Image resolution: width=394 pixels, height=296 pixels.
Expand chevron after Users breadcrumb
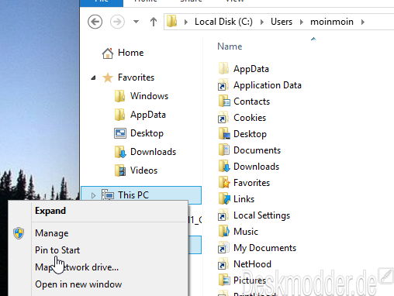click(302, 22)
